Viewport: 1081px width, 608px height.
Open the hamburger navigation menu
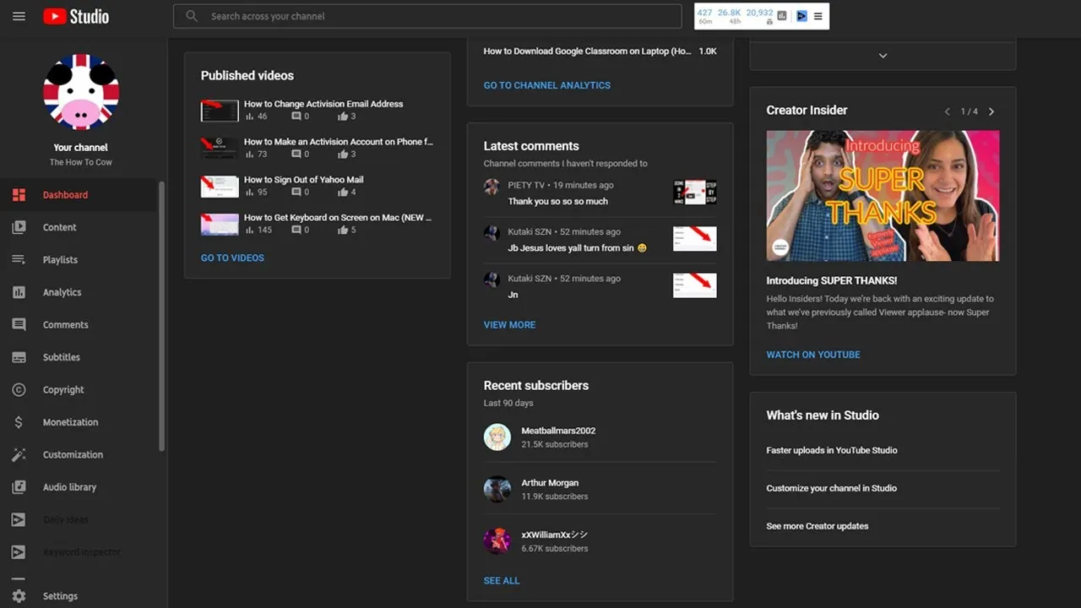coord(19,16)
